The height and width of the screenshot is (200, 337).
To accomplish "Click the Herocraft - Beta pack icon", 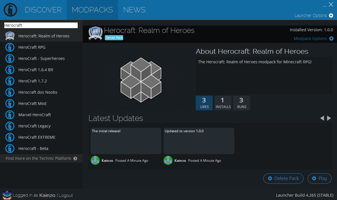I will click(x=10, y=149).
